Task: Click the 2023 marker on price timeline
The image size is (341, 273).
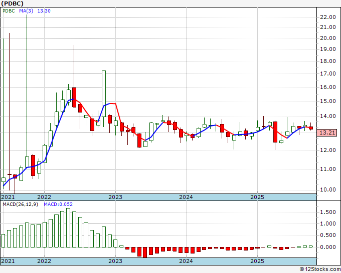Action: coord(115,197)
